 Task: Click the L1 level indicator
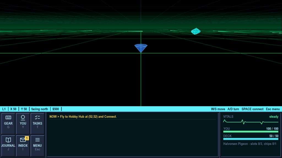[4, 109]
